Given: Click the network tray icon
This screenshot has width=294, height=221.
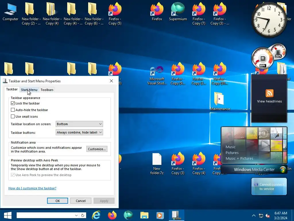Looking at the screenshot, I should coord(261,216).
